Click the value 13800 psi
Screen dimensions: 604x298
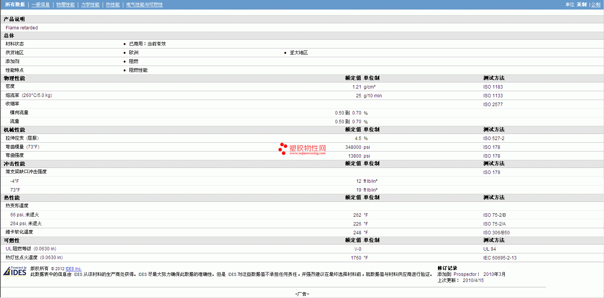(359, 156)
